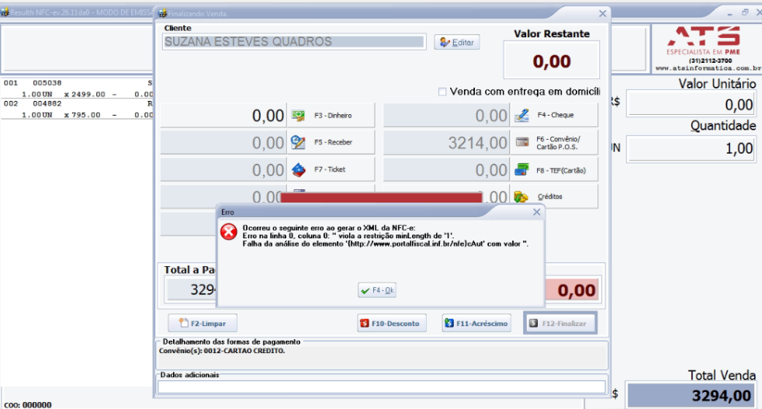The height and width of the screenshot is (409, 762).
Task: Click the red error X icon
Action: tap(228, 231)
